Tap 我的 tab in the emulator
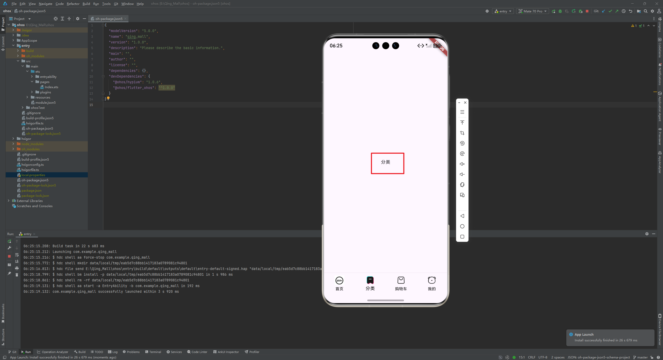663x360 pixels. pos(431,283)
